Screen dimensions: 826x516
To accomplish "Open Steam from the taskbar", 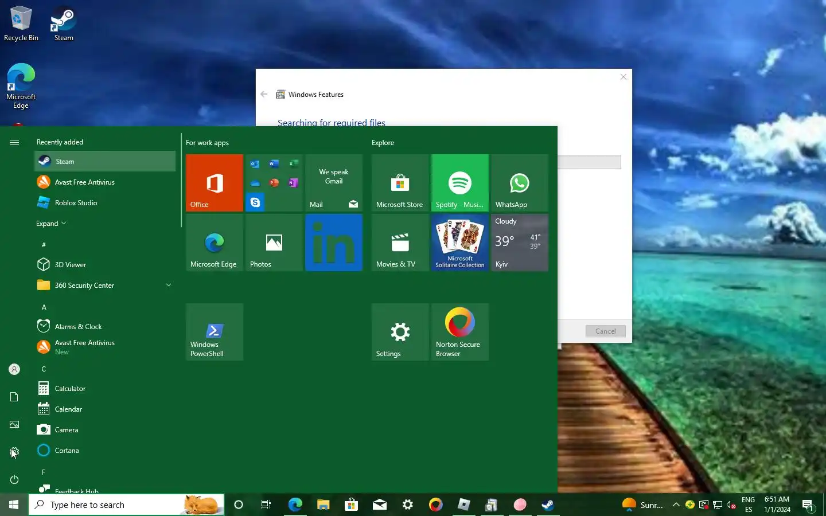I will click(548, 505).
